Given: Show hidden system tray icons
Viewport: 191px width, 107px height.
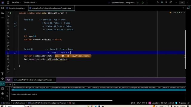Looking at the screenshot, I should click(165, 106).
